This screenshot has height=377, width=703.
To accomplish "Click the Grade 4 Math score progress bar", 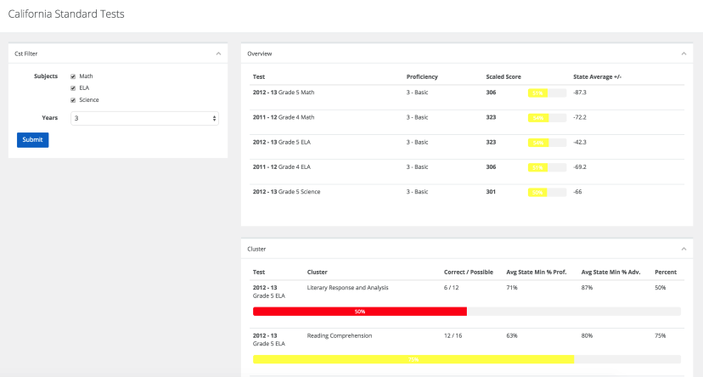I will tap(547, 118).
